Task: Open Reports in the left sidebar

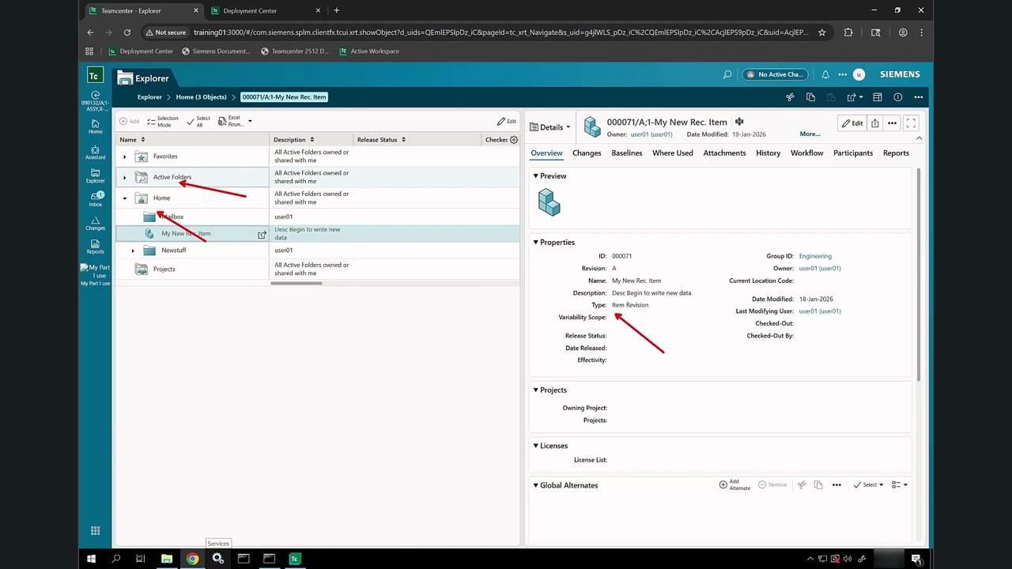Action: click(x=95, y=247)
